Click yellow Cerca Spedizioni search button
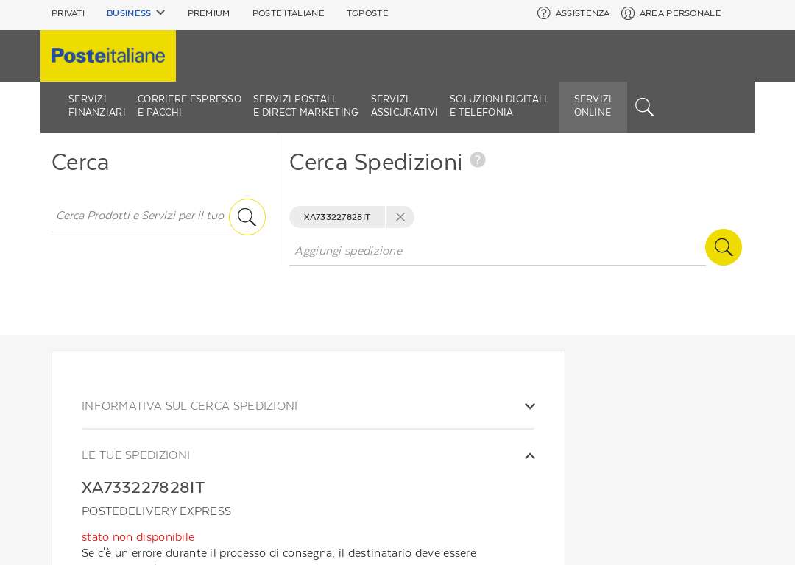795x565 pixels. click(724, 247)
